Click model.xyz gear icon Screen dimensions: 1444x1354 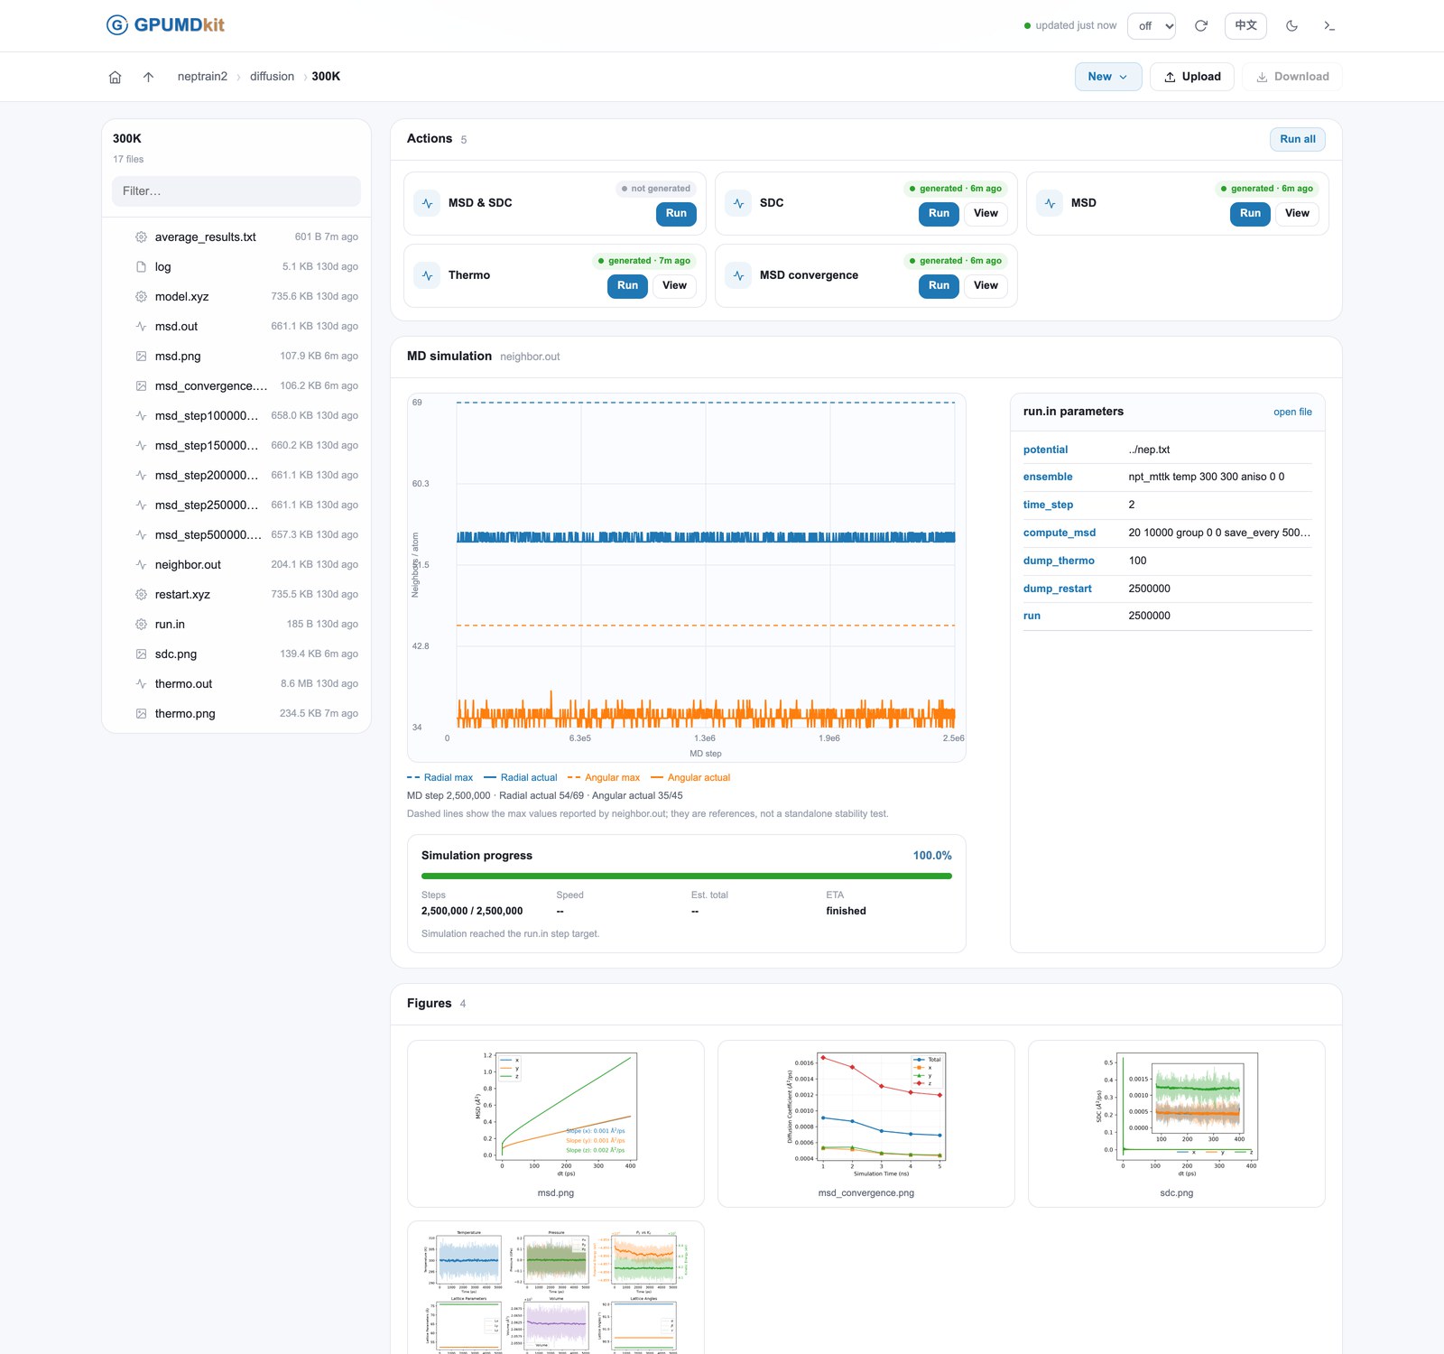[x=141, y=297]
